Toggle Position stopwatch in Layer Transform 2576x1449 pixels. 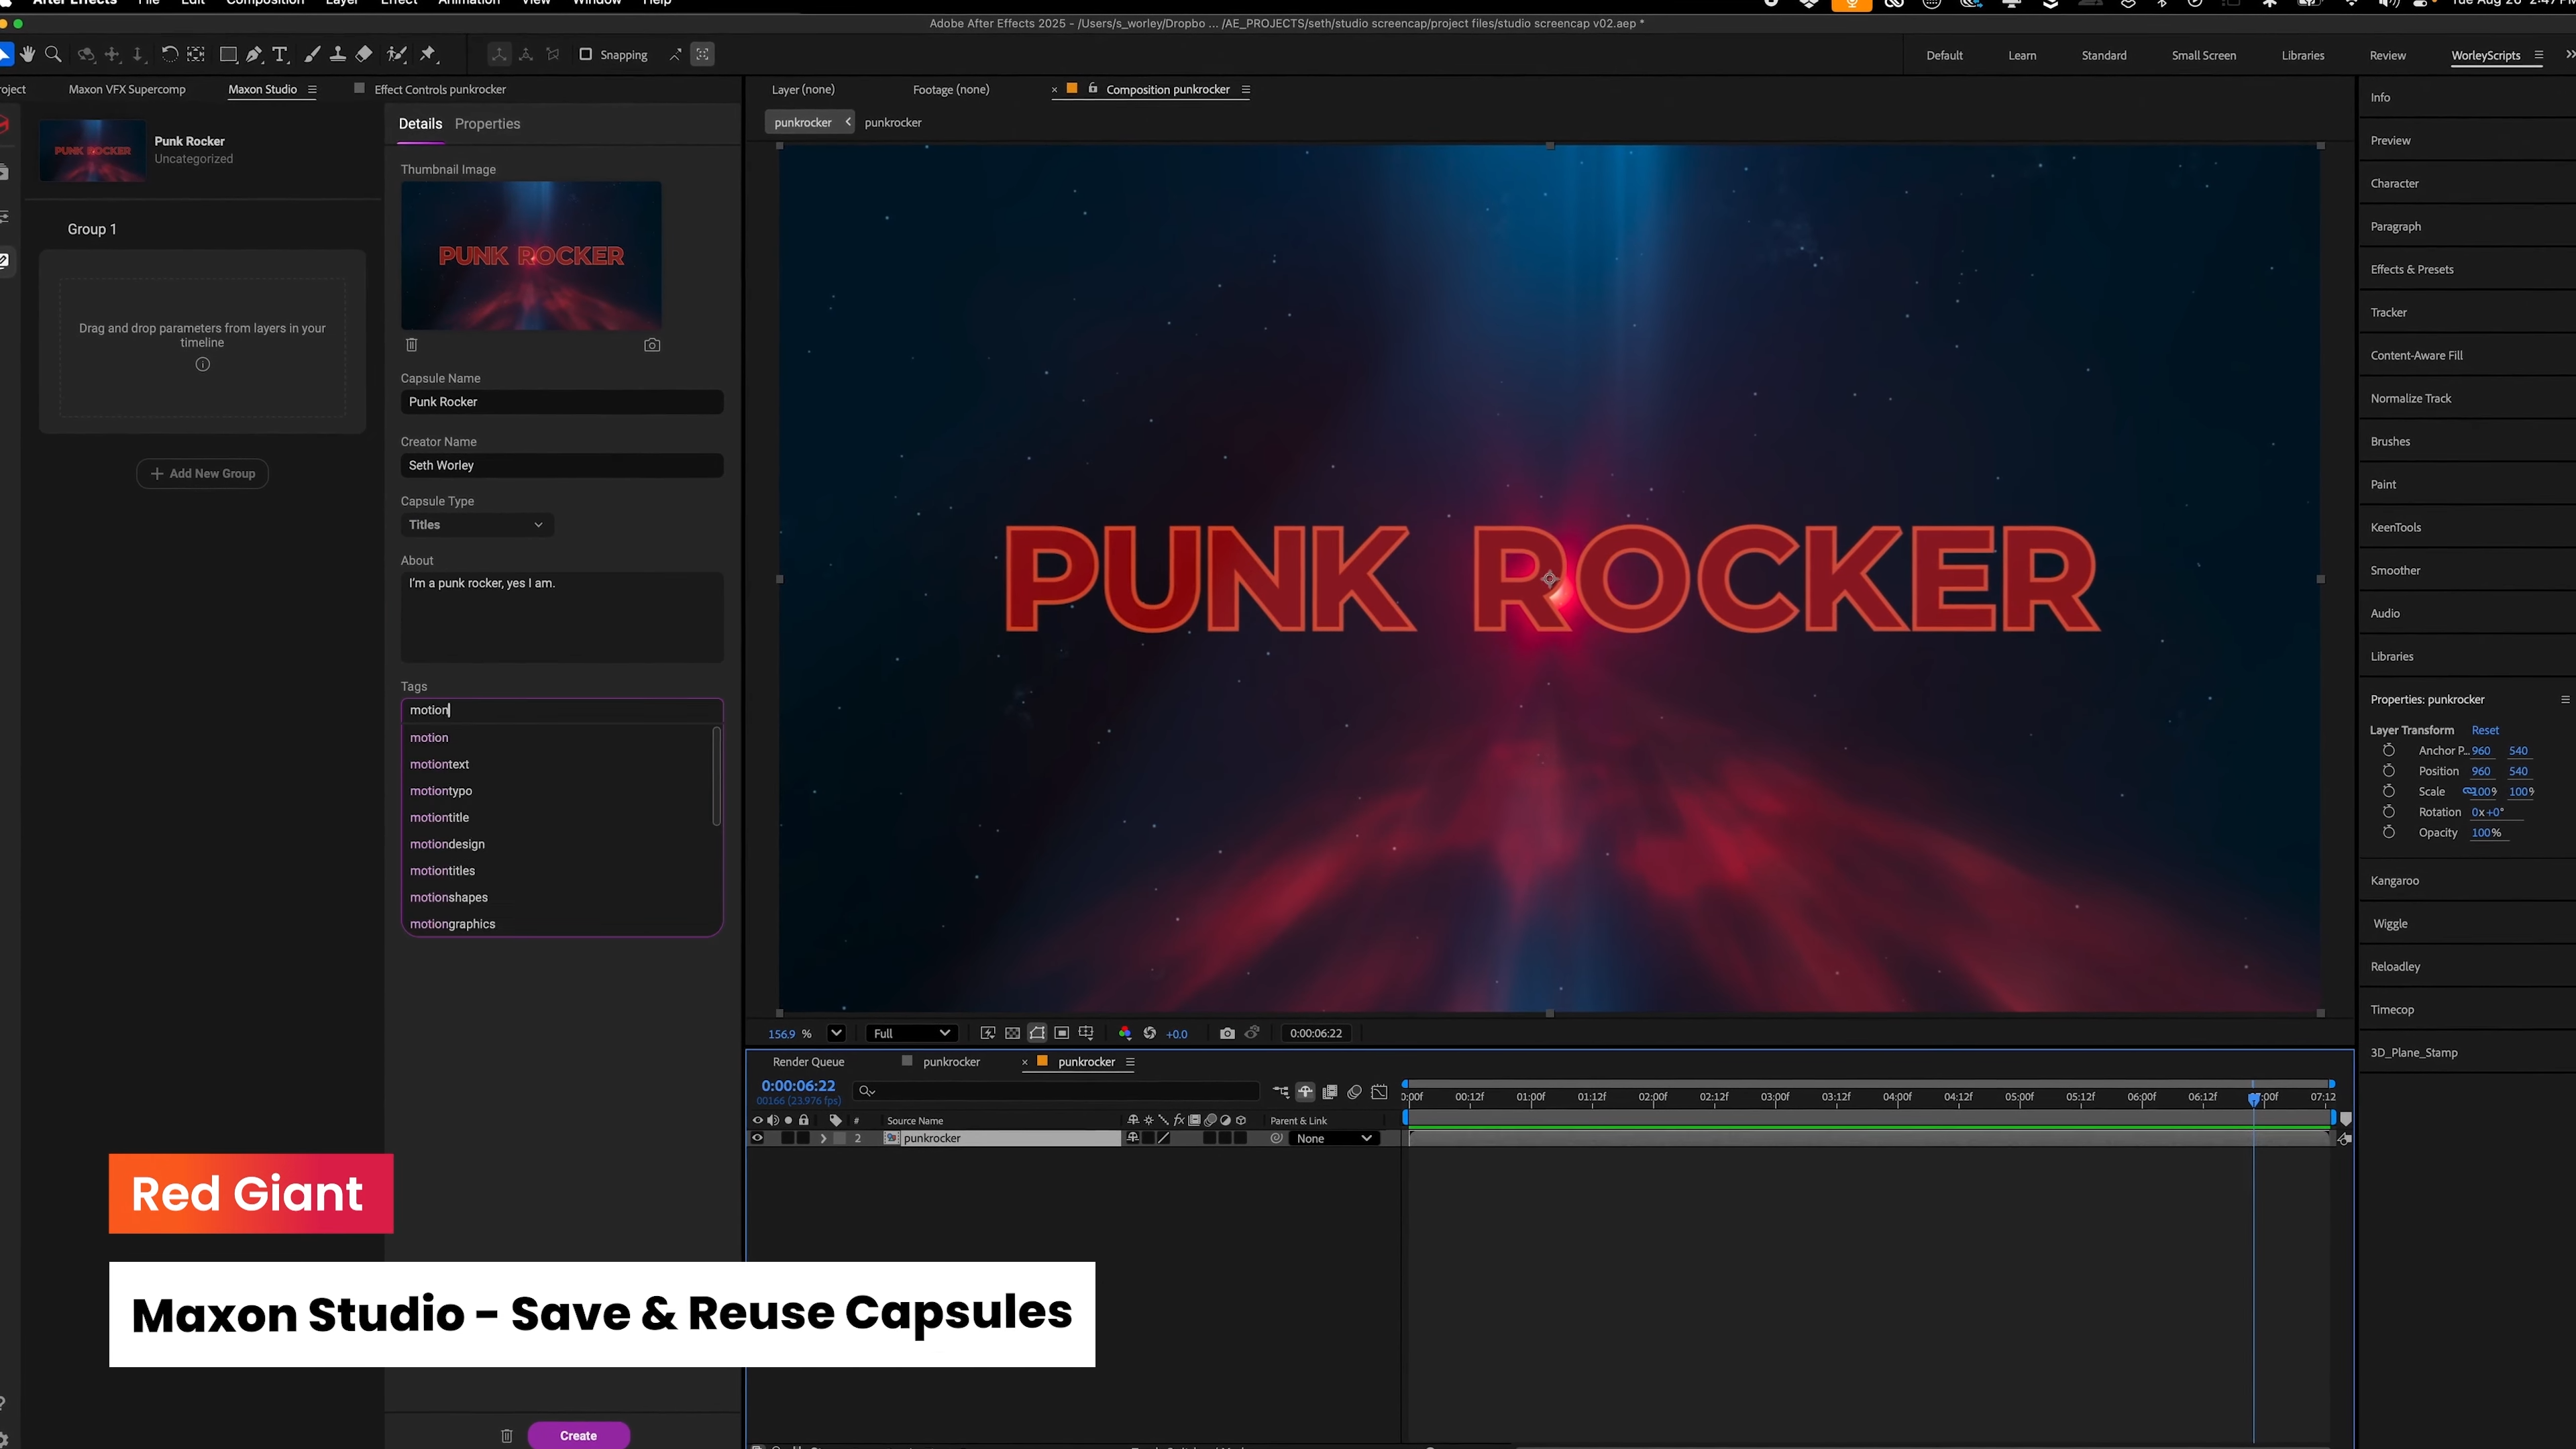click(x=2388, y=771)
